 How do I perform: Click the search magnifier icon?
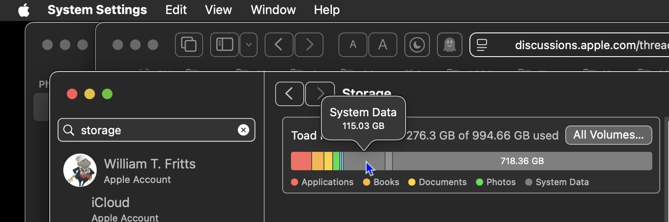click(69, 130)
